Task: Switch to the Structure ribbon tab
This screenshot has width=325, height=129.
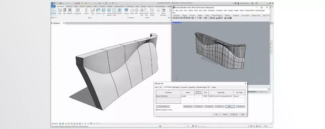Action: click(69, 6)
